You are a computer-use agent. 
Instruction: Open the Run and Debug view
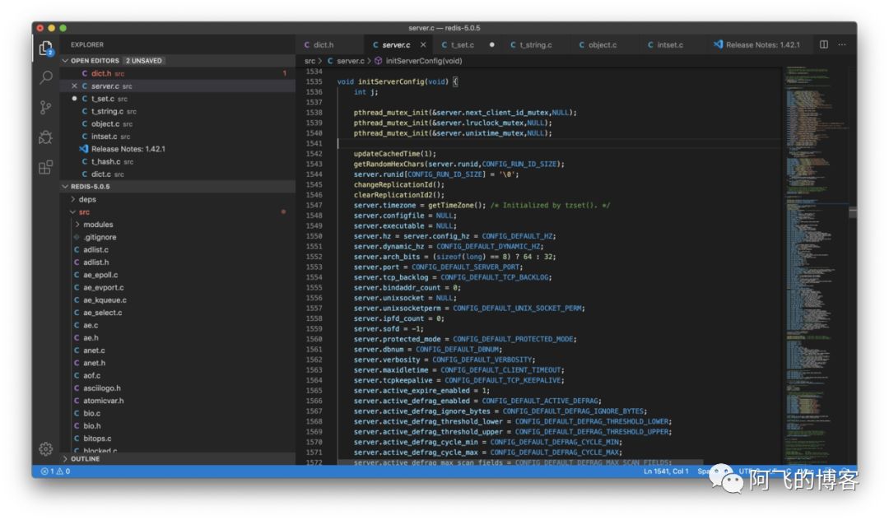46,137
